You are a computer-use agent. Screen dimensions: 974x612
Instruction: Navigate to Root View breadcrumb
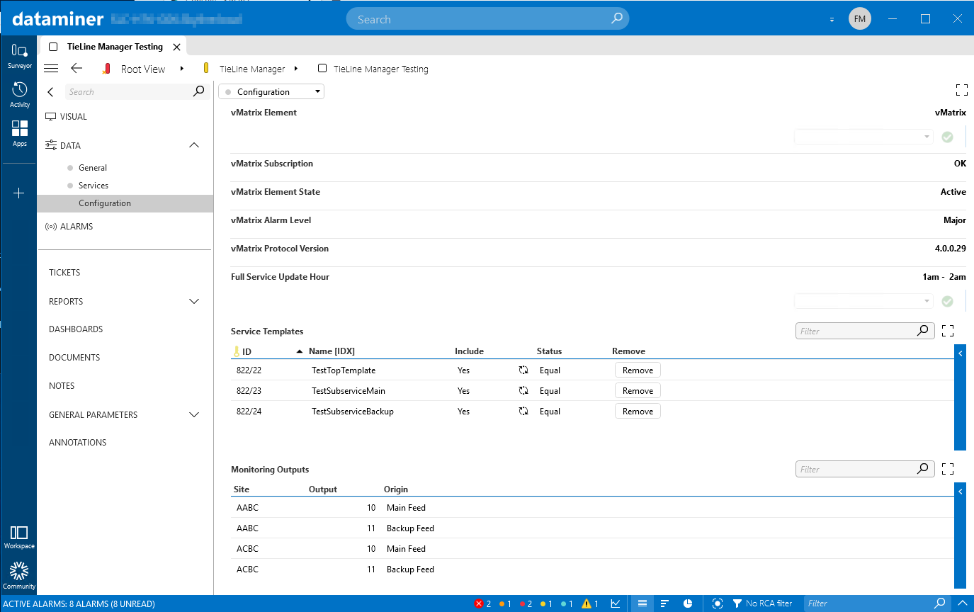coord(143,69)
